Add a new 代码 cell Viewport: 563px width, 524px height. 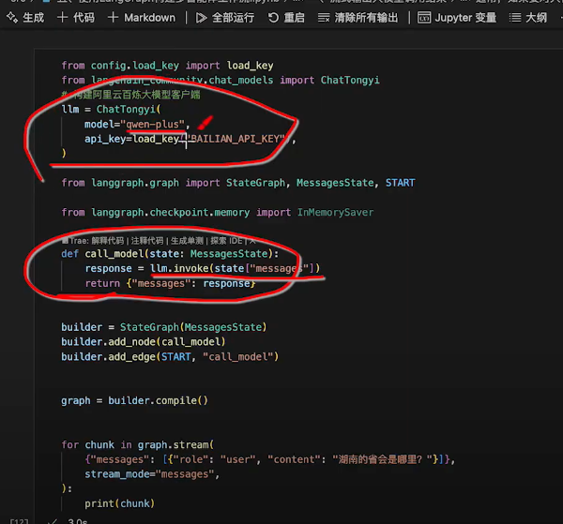(x=76, y=18)
